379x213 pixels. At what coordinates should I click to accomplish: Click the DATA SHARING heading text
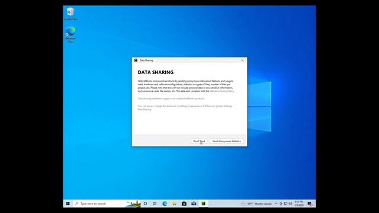[156, 72]
